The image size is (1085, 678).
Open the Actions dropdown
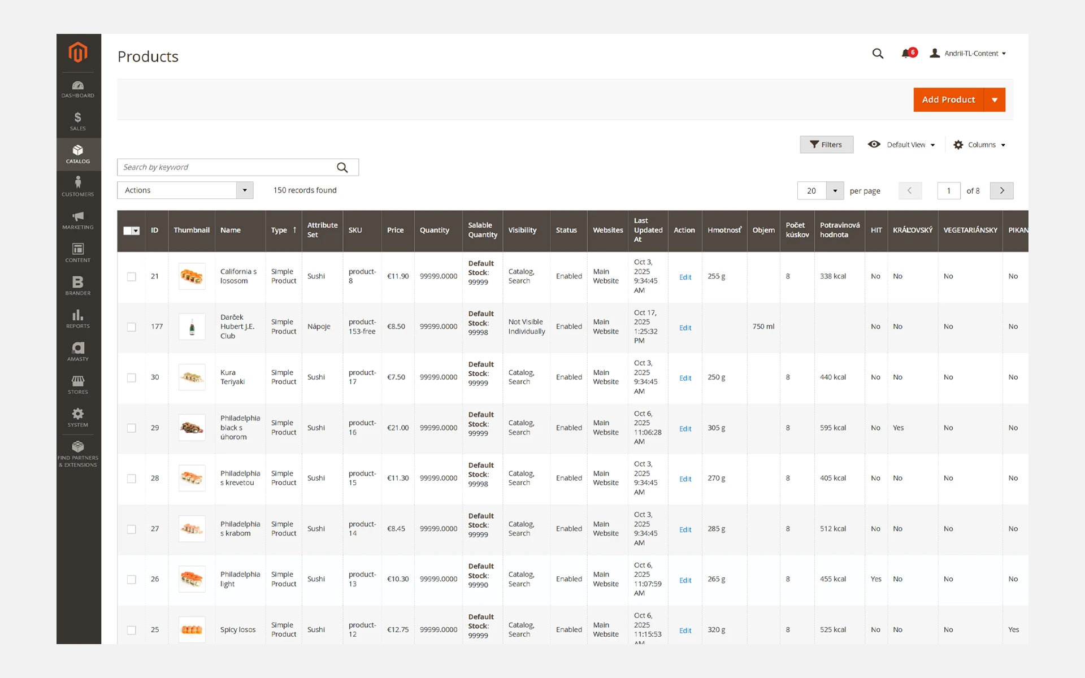tap(185, 190)
